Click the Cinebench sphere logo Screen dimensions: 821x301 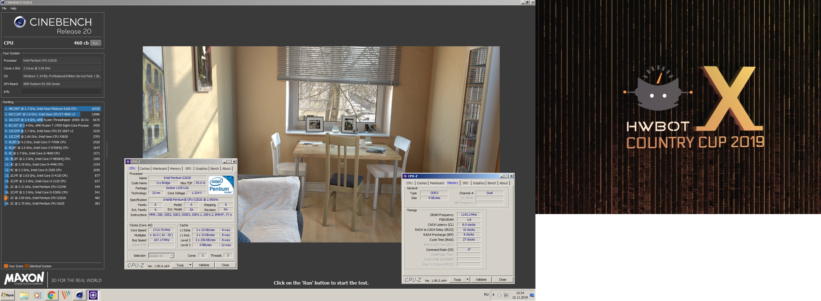click(20, 22)
